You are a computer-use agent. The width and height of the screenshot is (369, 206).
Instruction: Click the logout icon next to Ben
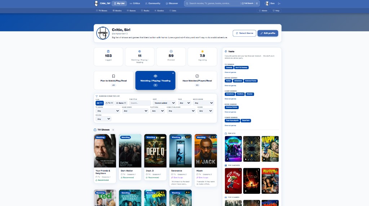click(x=279, y=3)
